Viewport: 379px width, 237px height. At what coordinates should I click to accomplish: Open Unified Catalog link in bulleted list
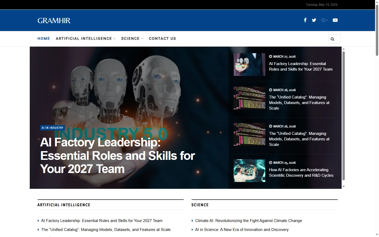pos(106,230)
